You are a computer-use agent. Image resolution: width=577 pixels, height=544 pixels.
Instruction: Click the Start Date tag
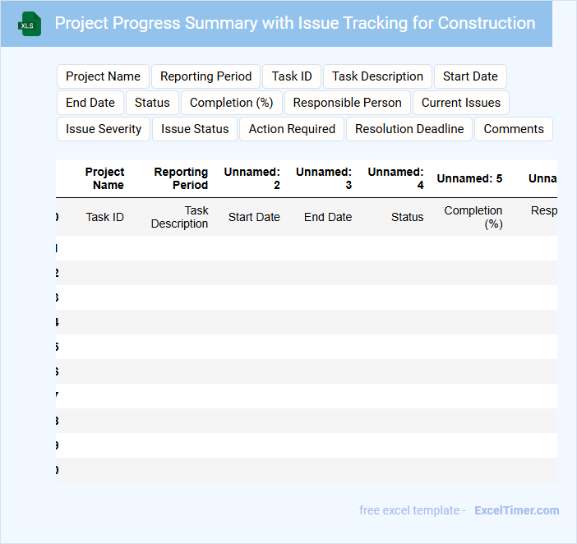(470, 76)
